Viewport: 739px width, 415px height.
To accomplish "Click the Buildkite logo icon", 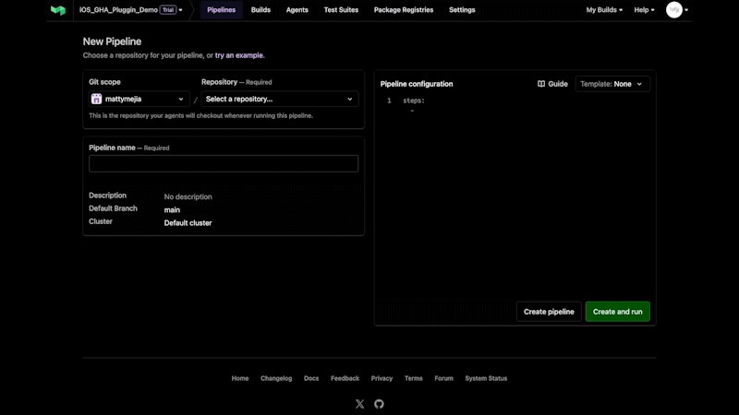I will click(x=58, y=10).
